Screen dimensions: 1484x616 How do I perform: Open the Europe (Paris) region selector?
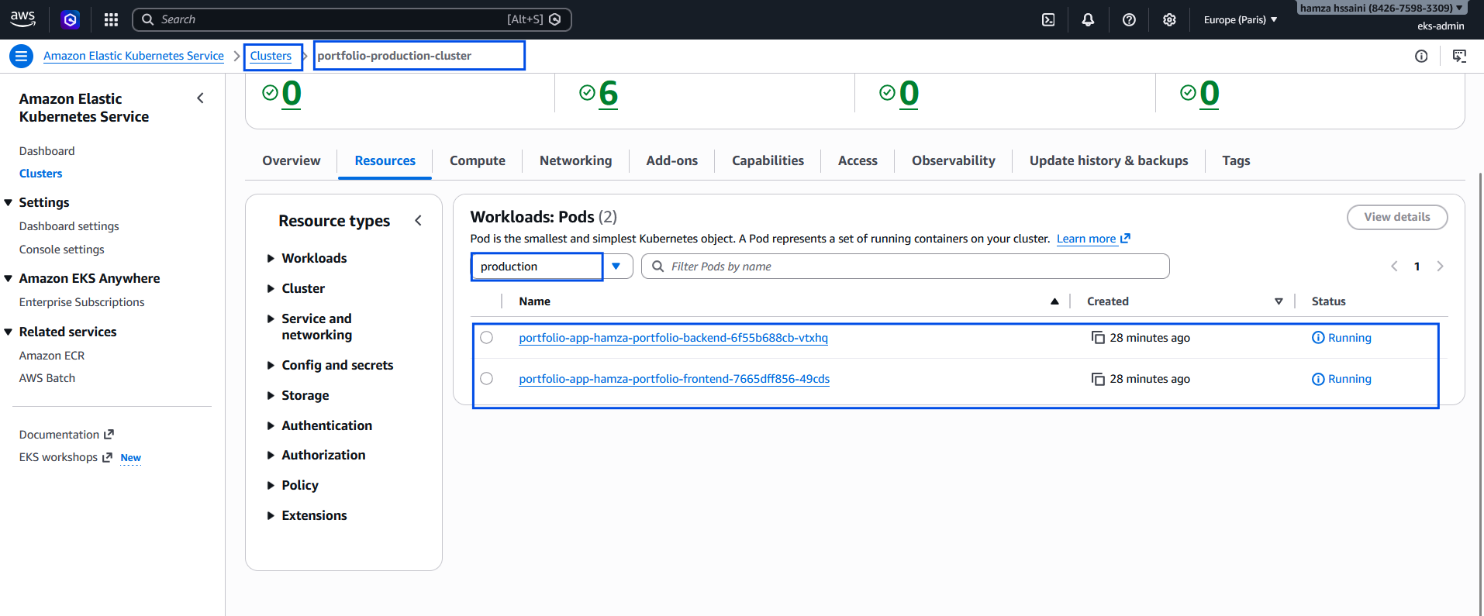(1240, 19)
